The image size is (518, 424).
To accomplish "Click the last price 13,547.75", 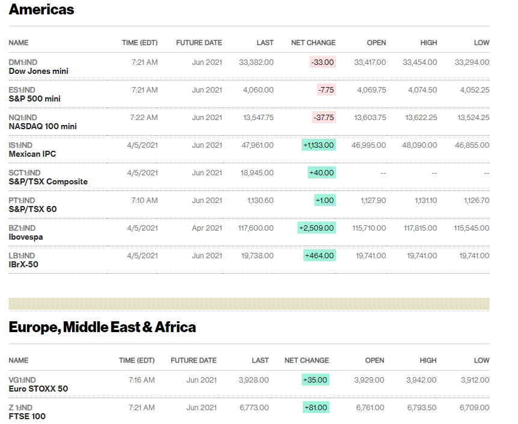I will [x=258, y=118].
